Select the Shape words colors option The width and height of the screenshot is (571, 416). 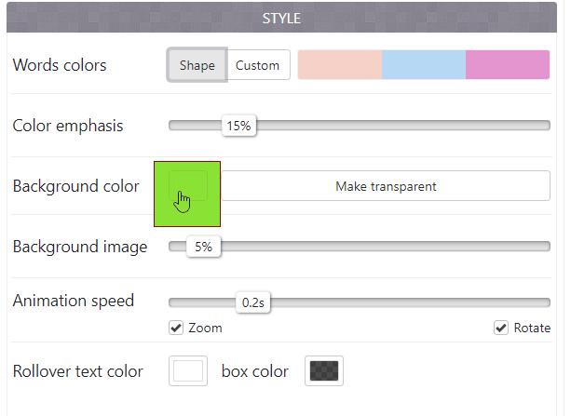point(197,65)
